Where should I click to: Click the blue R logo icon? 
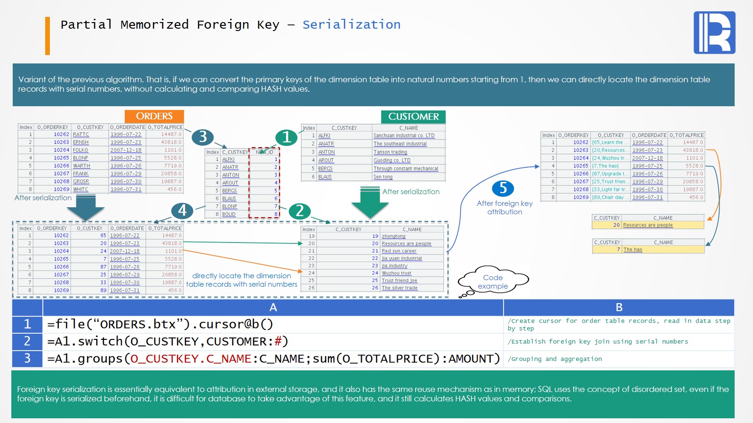(714, 32)
